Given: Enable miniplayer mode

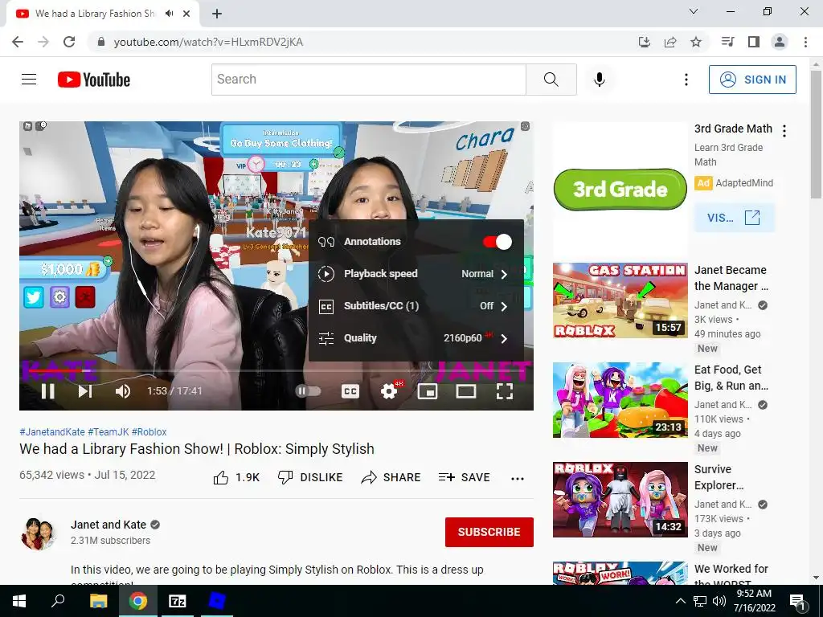Looking at the screenshot, I should [428, 391].
